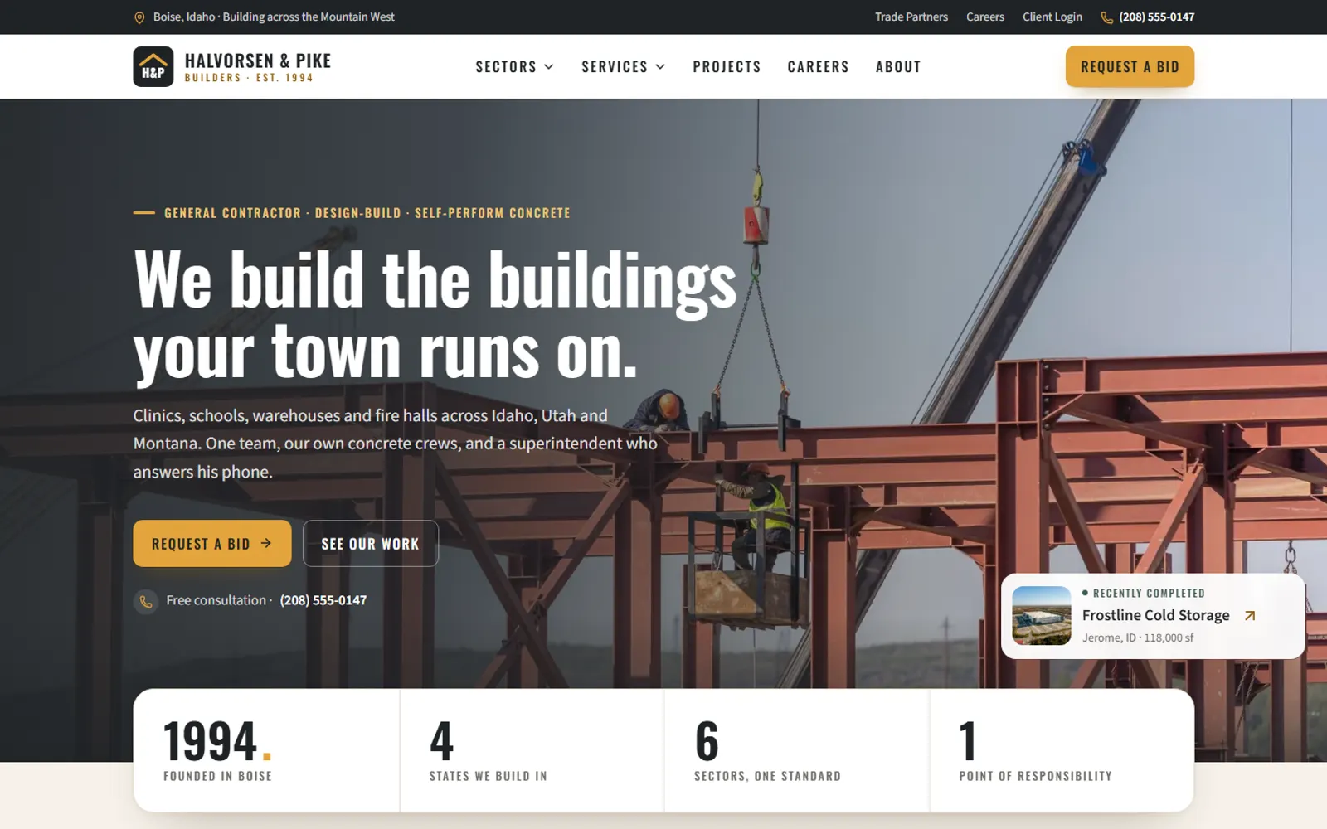Click the 'Sectors, One Standard' stat label
This screenshot has height=829, width=1327.
pos(768,776)
